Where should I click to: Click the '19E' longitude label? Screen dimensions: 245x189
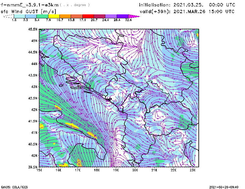(116, 170)
